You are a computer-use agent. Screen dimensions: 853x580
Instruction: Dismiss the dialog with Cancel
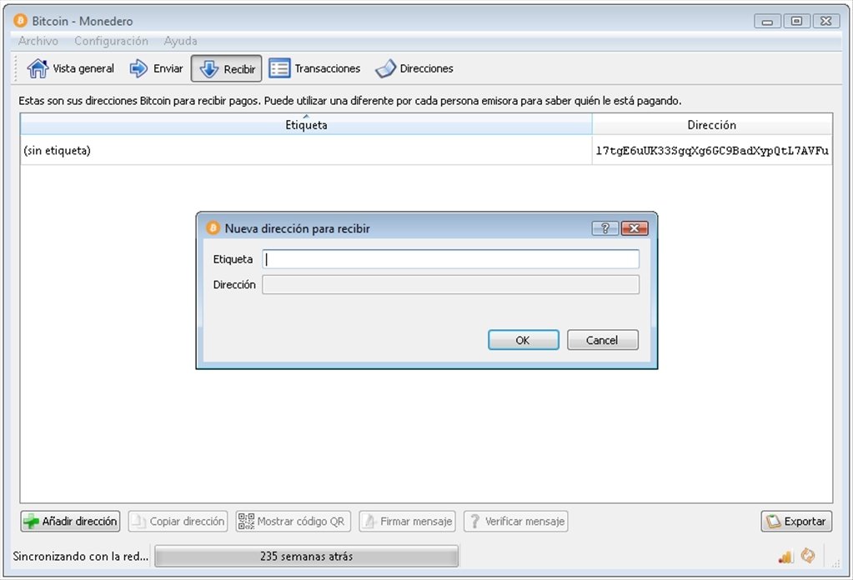click(x=603, y=340)
